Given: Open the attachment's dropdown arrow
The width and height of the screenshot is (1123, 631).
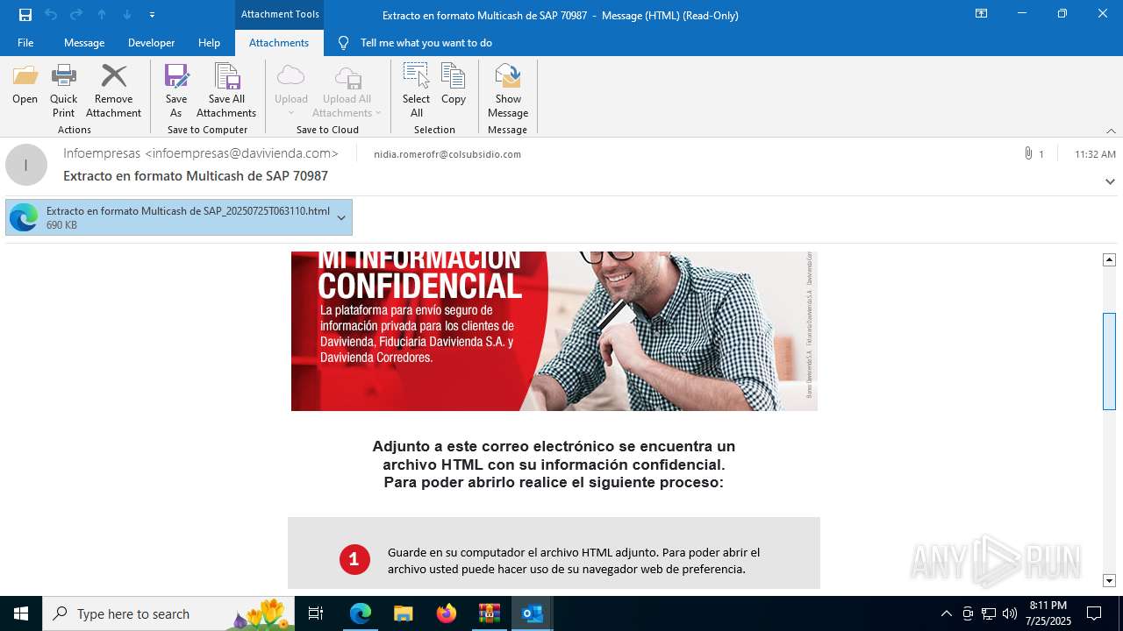Looking at the screenshot, I should click(x=341, y=218).
